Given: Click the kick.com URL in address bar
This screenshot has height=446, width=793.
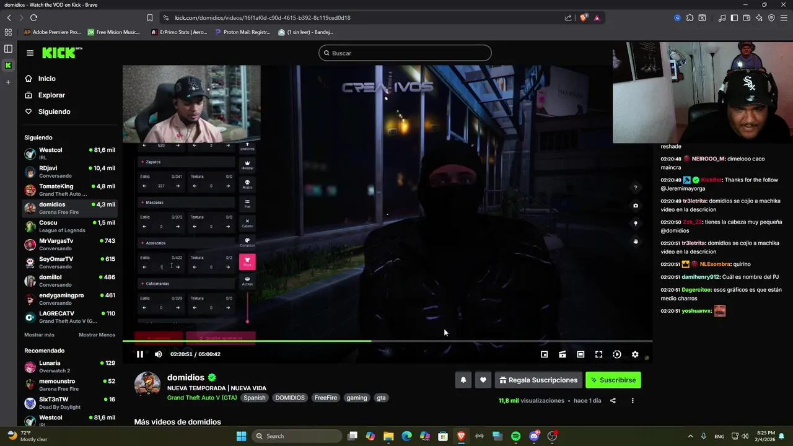Looking at the screenshot, I should click(x=263, y=18).
